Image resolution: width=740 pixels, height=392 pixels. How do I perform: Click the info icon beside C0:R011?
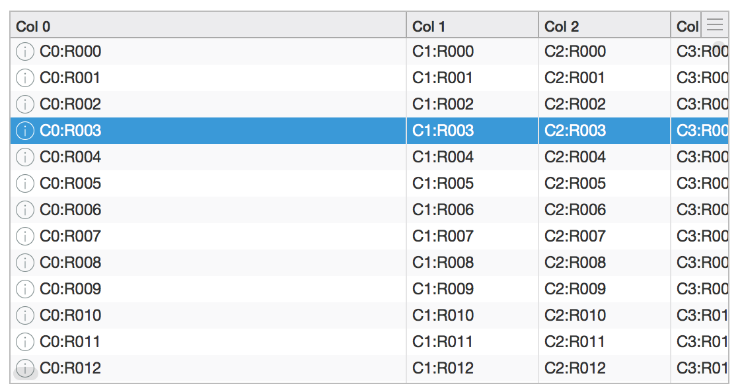point(25,342)
